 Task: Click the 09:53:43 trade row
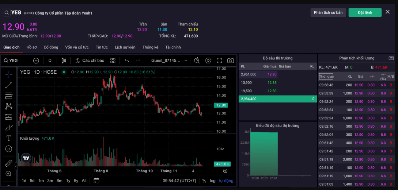(356, 85)
